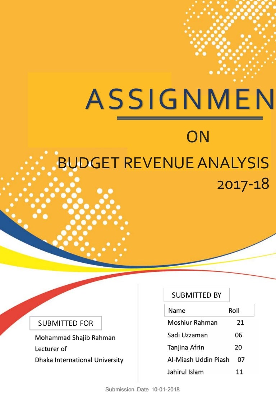Image resolution: width=276 pixels, height=400 pixels.
Task: Click the Al-Miash Uddin Piash entry
Action: pos(198,360)
